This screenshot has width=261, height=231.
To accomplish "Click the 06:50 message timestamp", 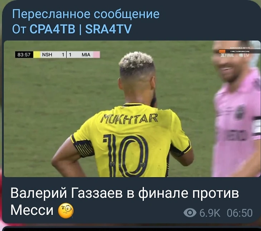I will pyautogui.click(x=240, y=213).
